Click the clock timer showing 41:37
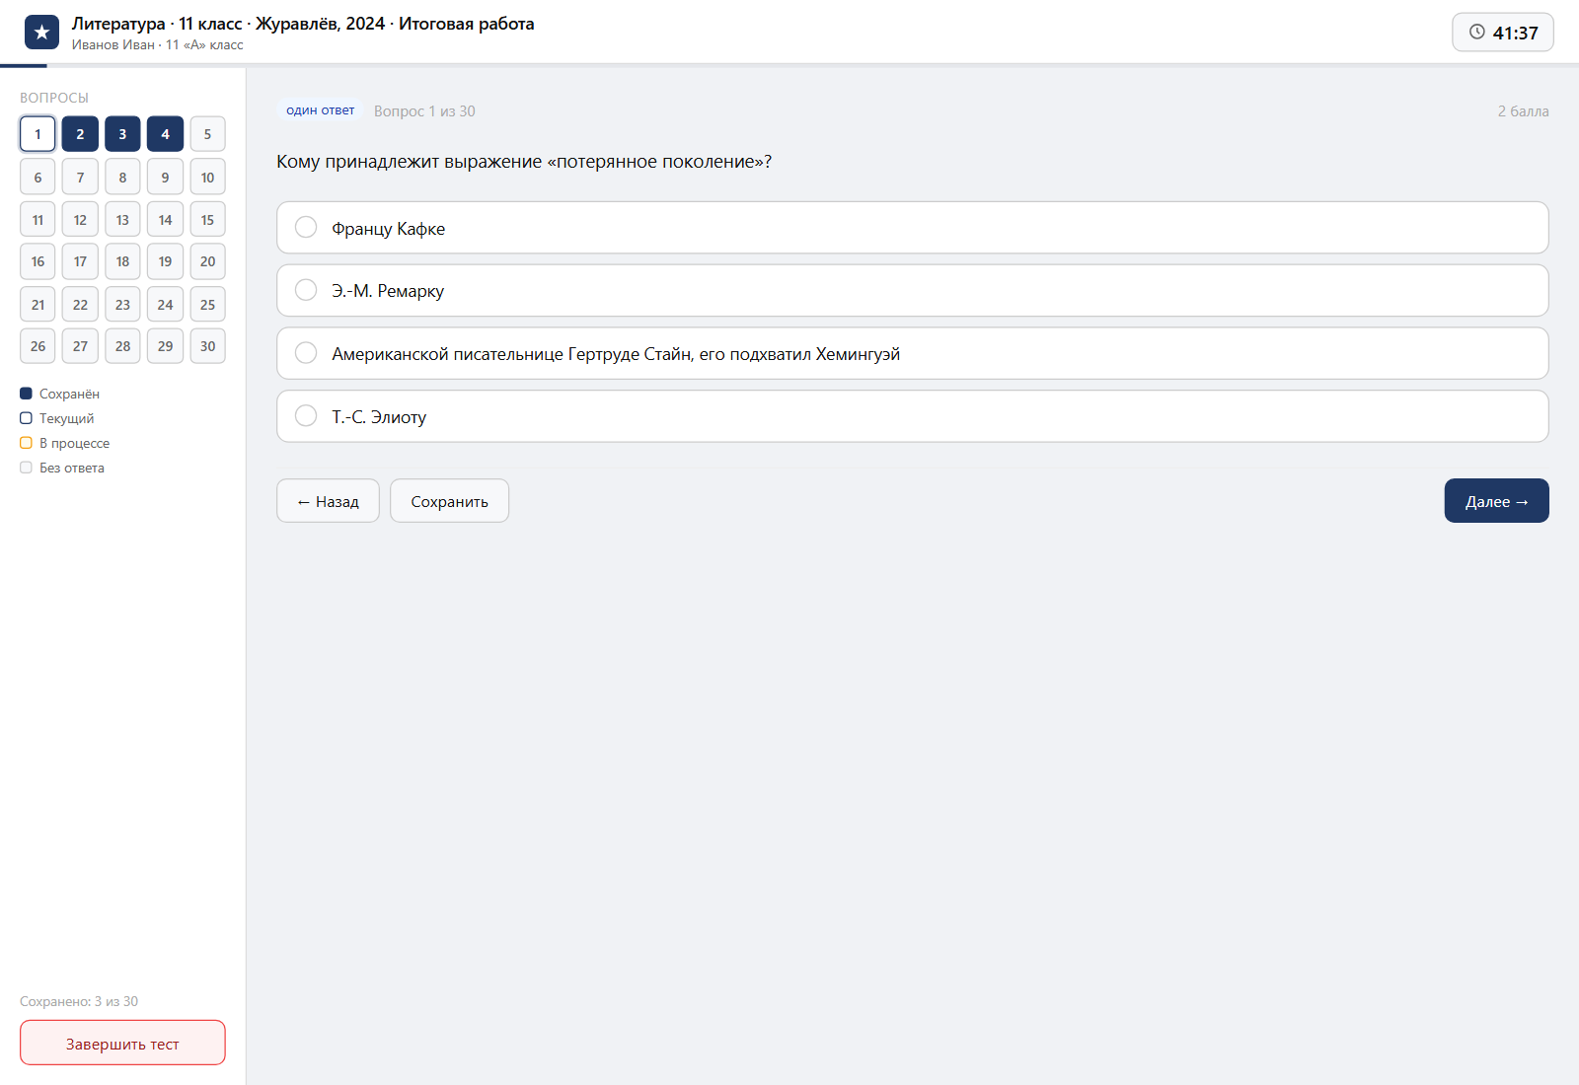Image resolution: width=1579 pixels, height=1085 pixels. 1502,33
